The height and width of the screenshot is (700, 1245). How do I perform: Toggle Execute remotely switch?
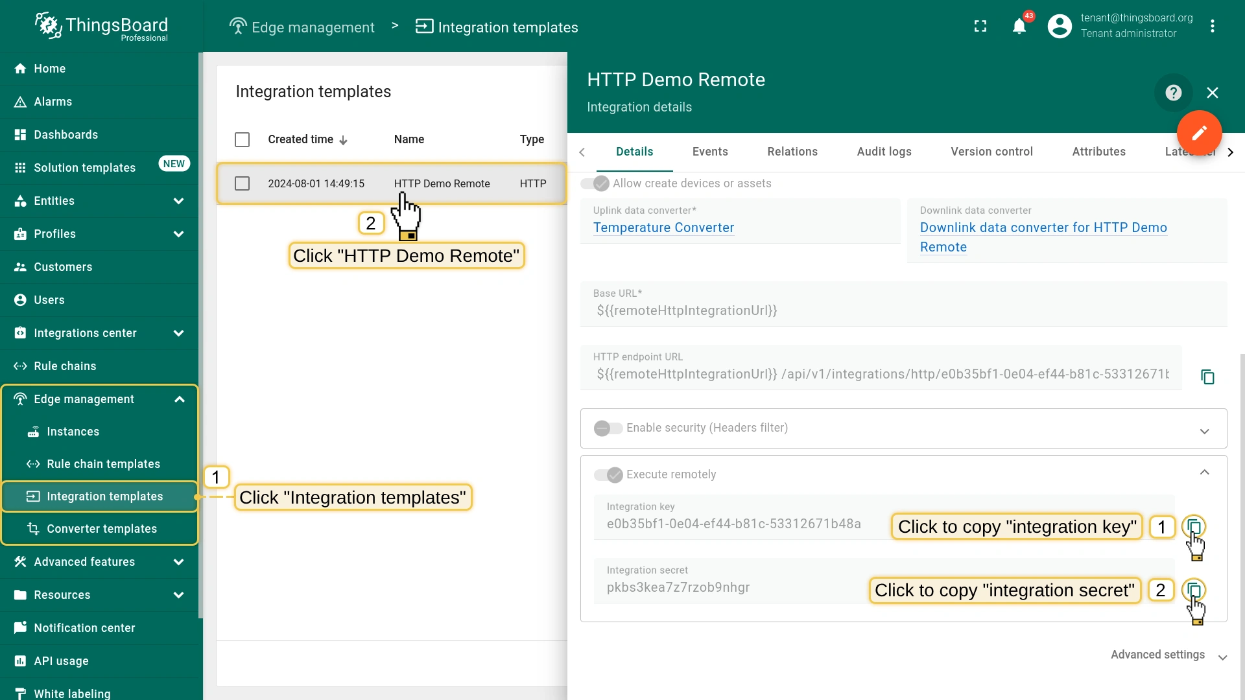pos(608,474)
